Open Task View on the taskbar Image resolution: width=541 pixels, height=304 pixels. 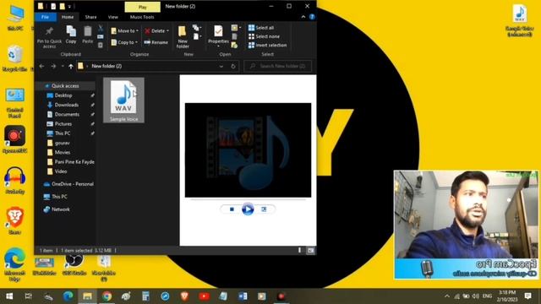[29, 296]
